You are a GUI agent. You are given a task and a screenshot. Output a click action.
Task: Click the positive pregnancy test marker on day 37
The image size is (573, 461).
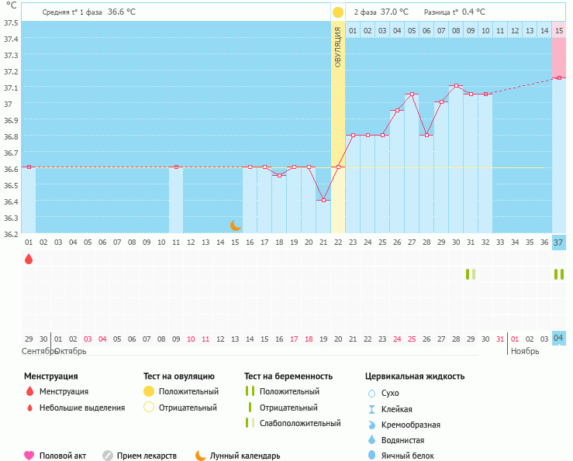point(558,274)
